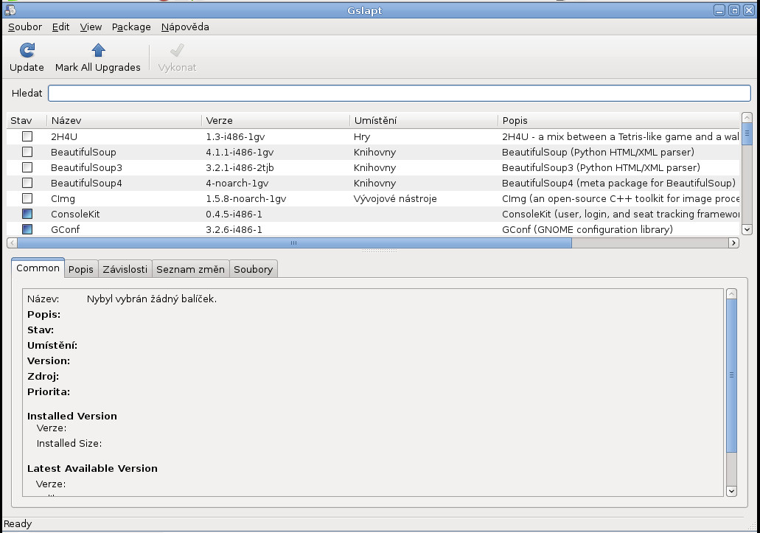Sort by the Umístění column header

click(x=424, y=121)
